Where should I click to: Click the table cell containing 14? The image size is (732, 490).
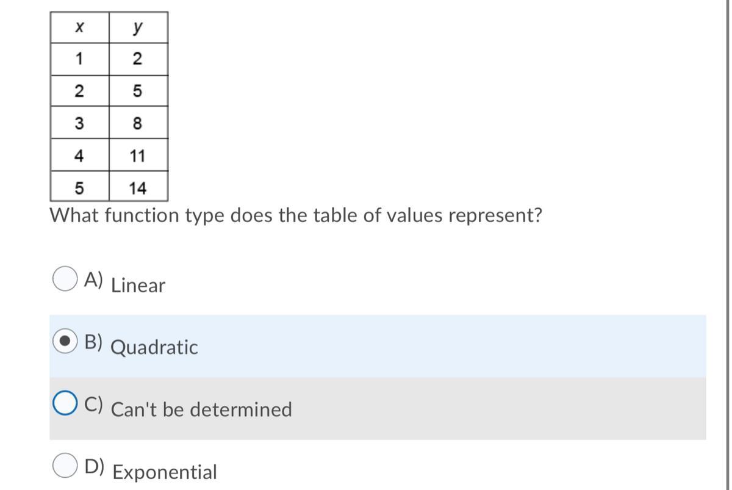point(138,187)
